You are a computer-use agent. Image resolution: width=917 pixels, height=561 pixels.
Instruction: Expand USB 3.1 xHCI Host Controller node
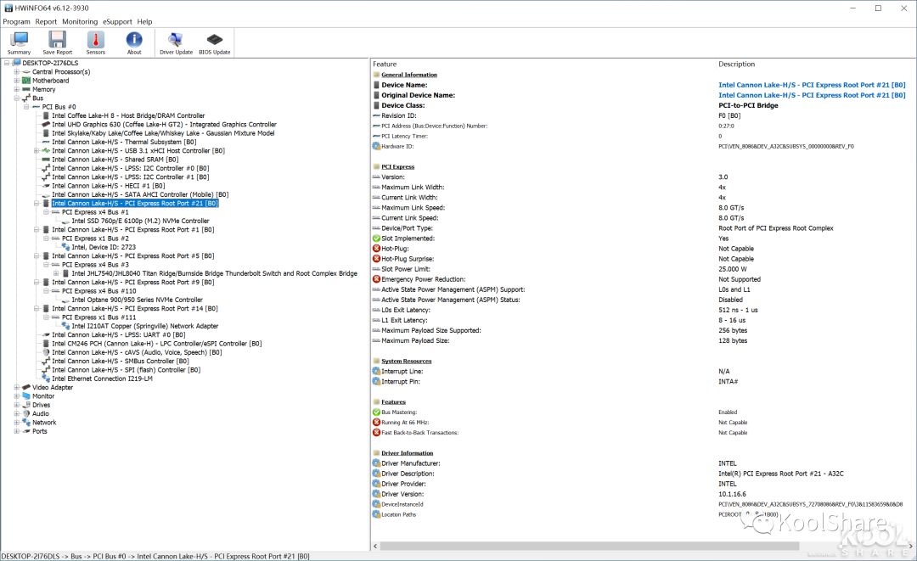click(x=37, y=151)
